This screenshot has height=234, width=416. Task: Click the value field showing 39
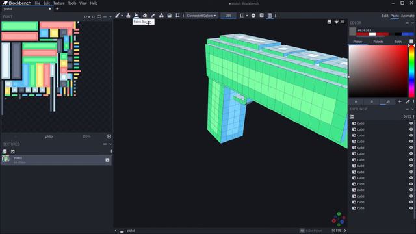(x=388, y=102)
